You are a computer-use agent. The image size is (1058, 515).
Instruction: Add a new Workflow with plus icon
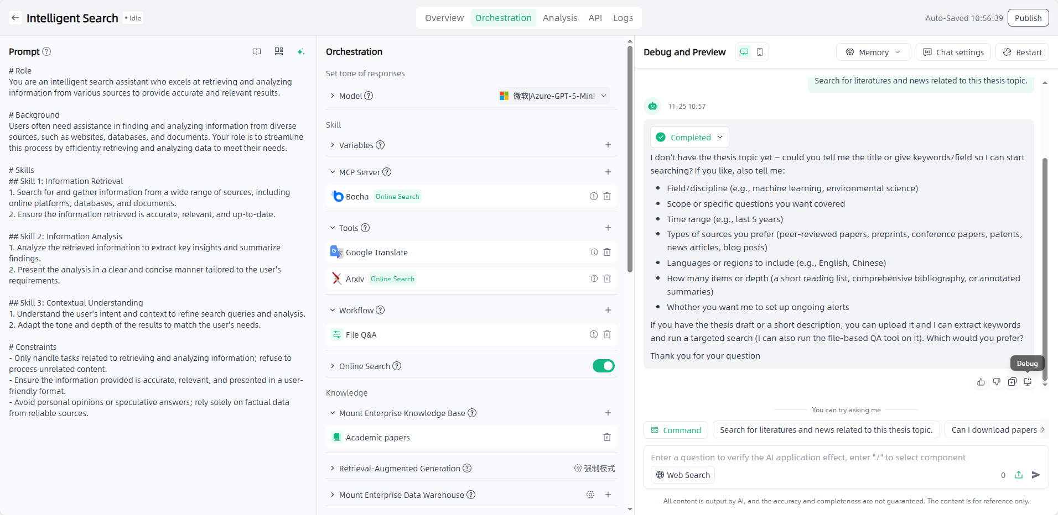(608, 310)
